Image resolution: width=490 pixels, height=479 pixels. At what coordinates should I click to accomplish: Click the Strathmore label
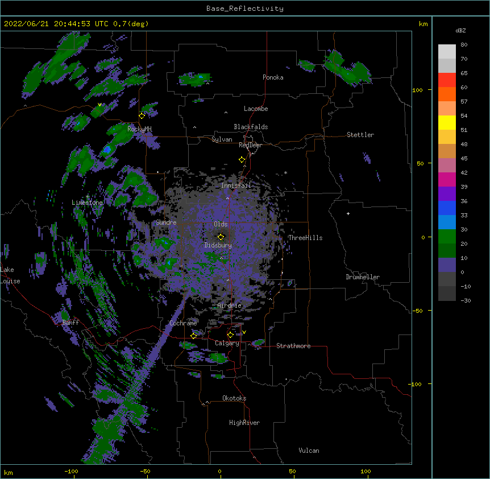tap(293, 346)
